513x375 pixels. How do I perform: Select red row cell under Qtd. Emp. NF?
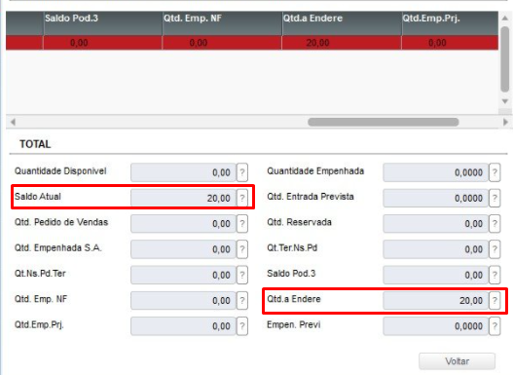pyautogui.click(x=222, y=43)
